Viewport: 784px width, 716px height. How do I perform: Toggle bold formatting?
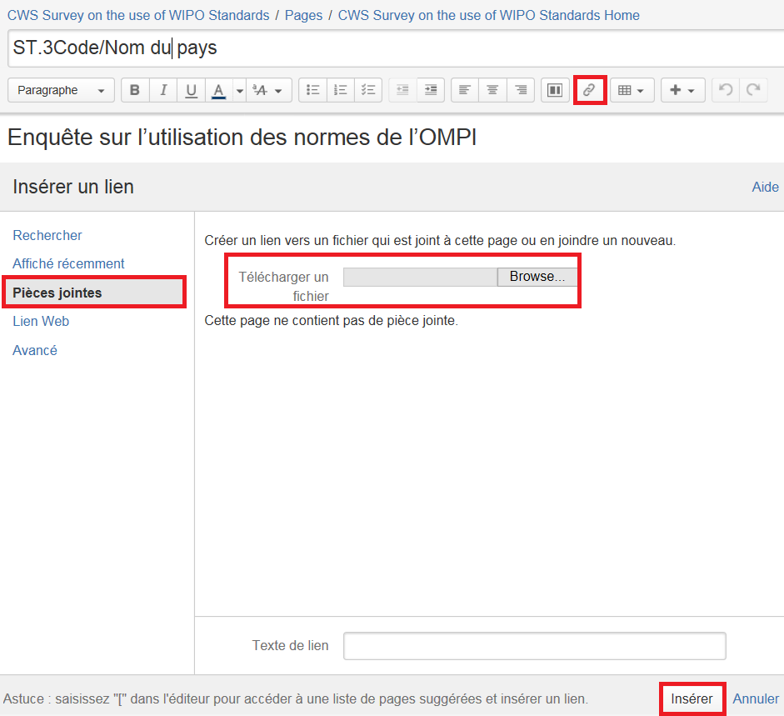135,90
